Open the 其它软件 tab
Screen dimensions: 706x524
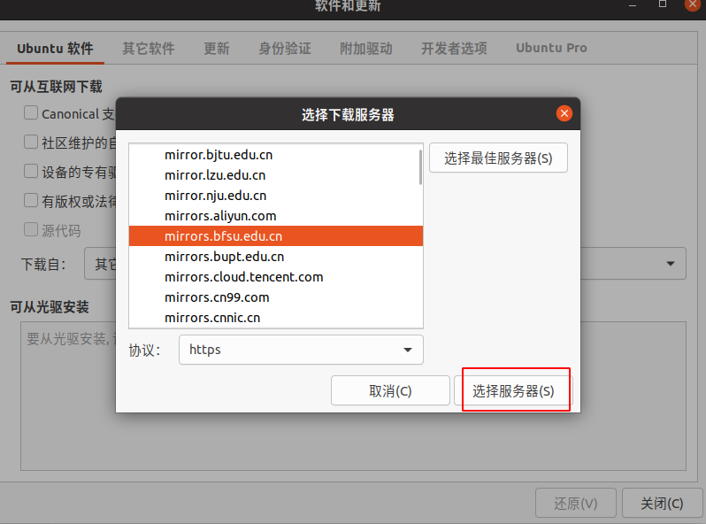point(149,48)
